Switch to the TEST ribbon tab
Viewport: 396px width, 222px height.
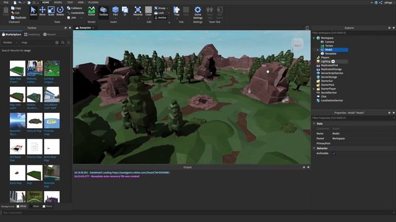click(70, 2)
